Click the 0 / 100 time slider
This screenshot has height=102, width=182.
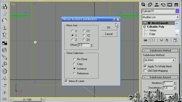pos(27,99)
